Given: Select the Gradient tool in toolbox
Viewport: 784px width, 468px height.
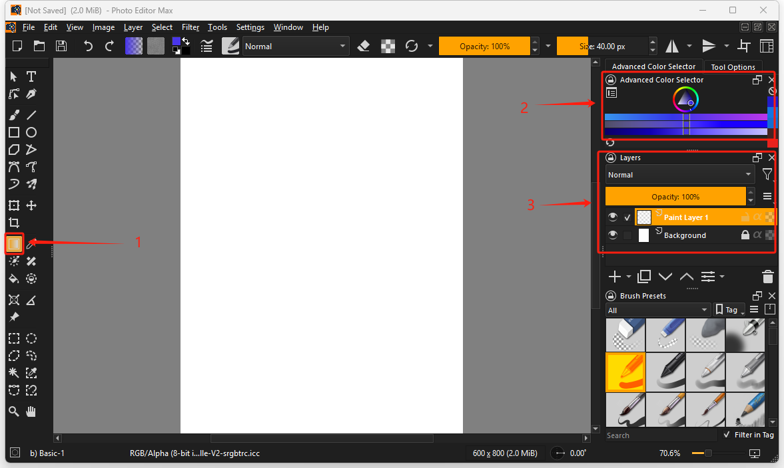Looking at the screenshot, I should pos(14,244).
